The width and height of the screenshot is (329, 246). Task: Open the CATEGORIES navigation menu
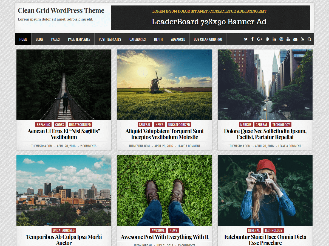coord(137,39)
